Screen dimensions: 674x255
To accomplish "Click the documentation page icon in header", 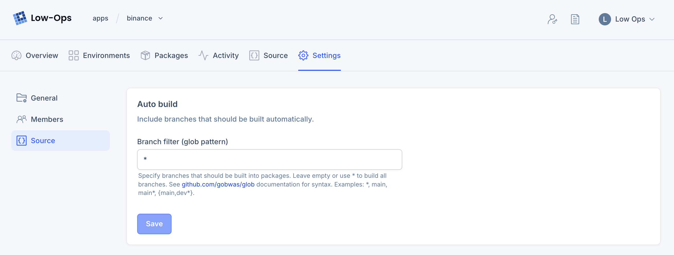I will click(x=575, y=19).
